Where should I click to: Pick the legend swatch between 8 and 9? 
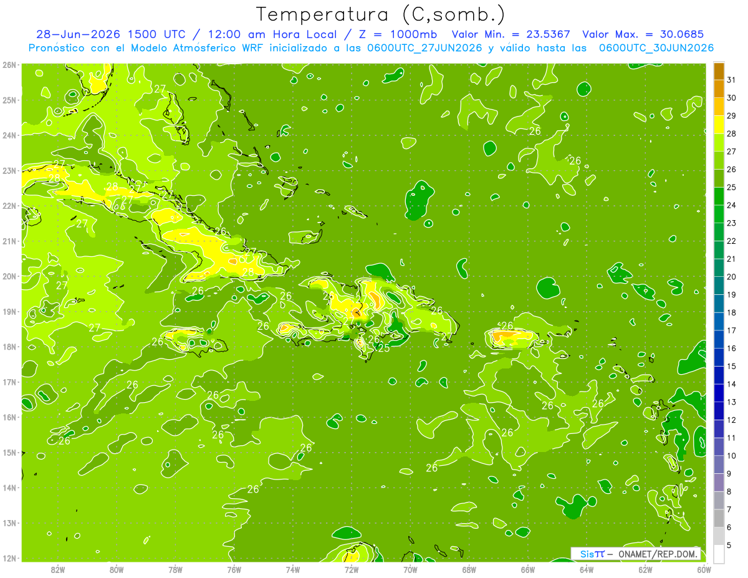tap(719, 483)
